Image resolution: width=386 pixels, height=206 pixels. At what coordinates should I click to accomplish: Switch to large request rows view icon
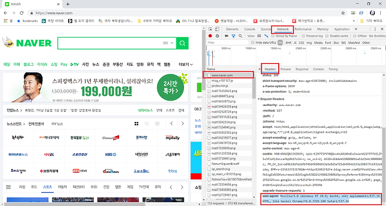coord(259,36)
